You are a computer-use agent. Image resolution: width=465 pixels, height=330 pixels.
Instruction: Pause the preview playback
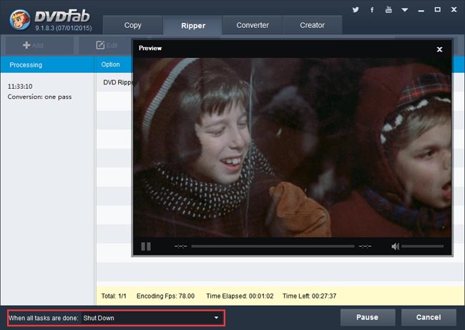pos(146,246)
